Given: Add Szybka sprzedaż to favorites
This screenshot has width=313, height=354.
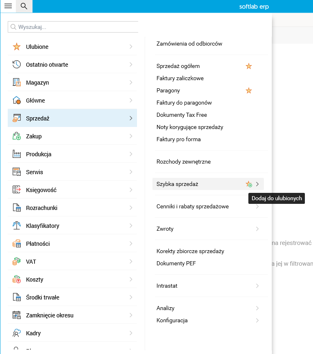Looking at the screenshot, I should coord(249,184).
